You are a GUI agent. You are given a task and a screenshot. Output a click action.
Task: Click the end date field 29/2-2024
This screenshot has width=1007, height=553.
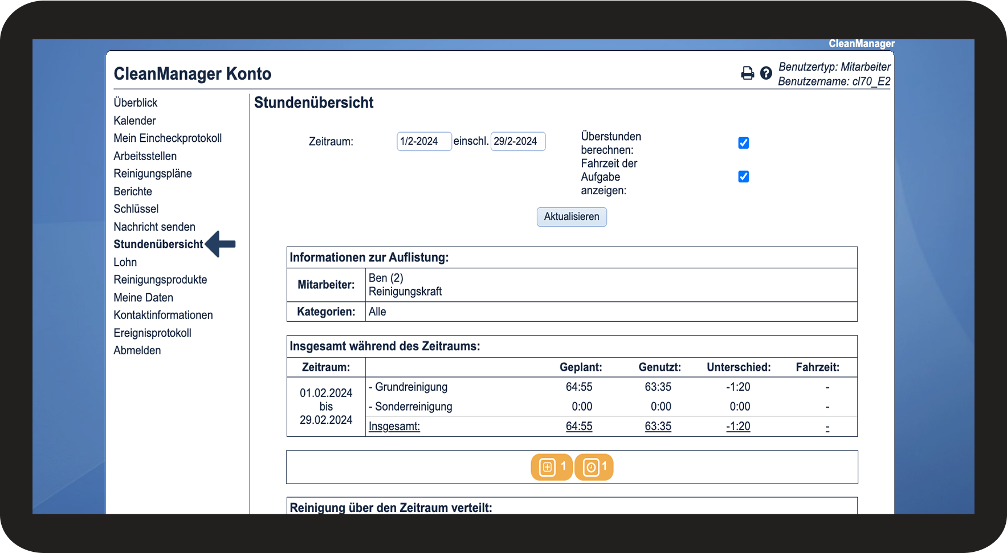[517, 141]
